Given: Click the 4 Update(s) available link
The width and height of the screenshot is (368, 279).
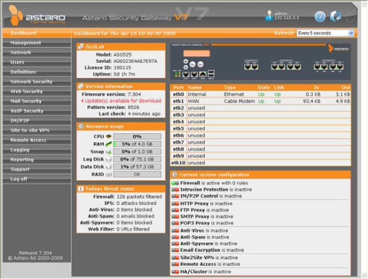Looking at the screenshot, I should point(121,101).
